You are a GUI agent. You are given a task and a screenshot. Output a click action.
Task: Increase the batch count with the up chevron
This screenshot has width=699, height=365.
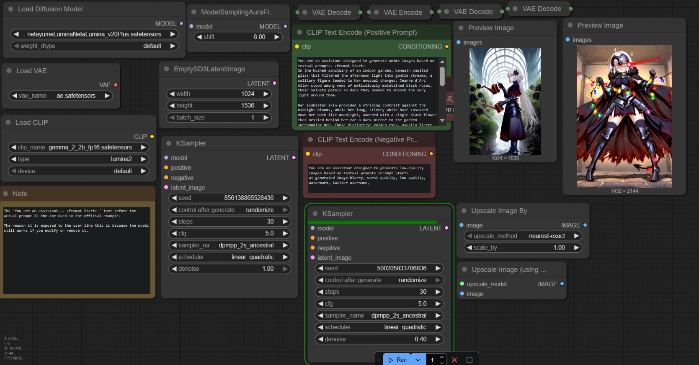click(442, 357)
